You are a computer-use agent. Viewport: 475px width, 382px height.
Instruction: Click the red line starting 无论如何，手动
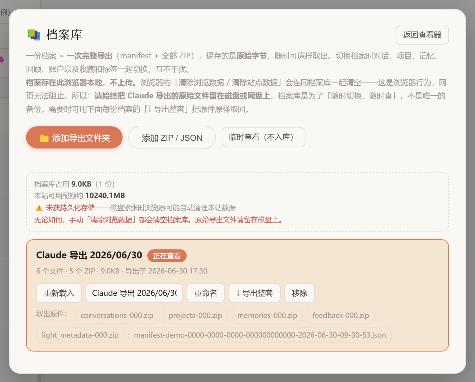[158, 220]
